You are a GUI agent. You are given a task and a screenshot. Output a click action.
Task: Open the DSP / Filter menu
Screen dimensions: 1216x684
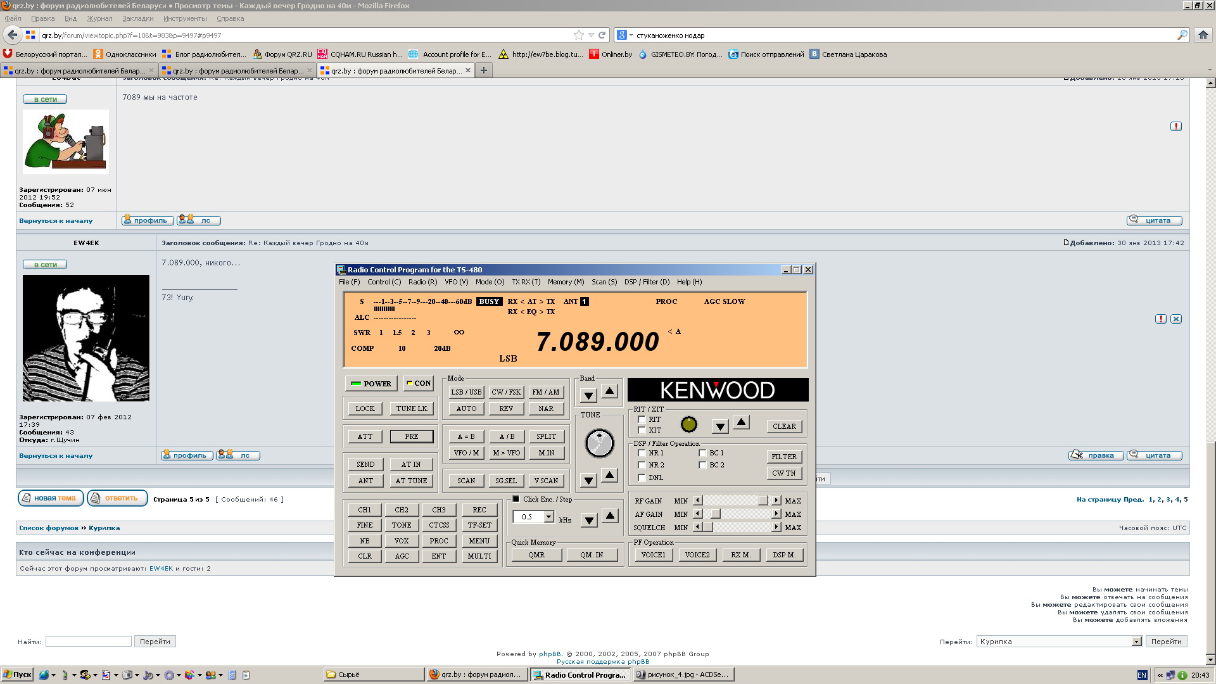pos(646,282)
